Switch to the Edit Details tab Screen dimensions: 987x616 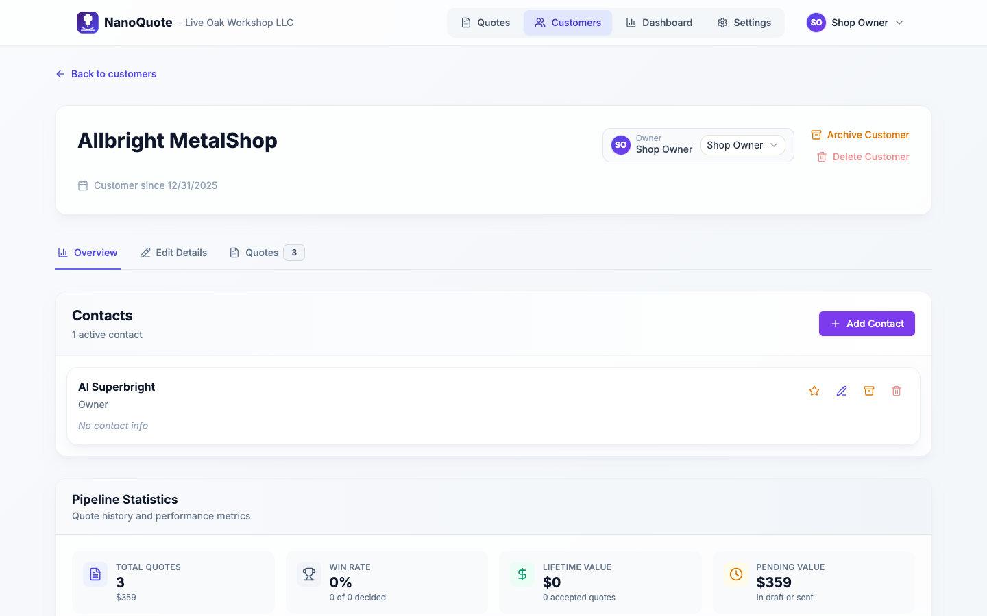point(173,253)
